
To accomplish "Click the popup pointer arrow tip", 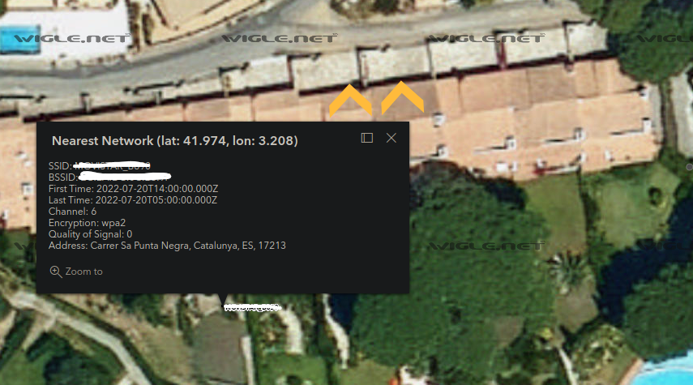I will (x=223, y=303).
